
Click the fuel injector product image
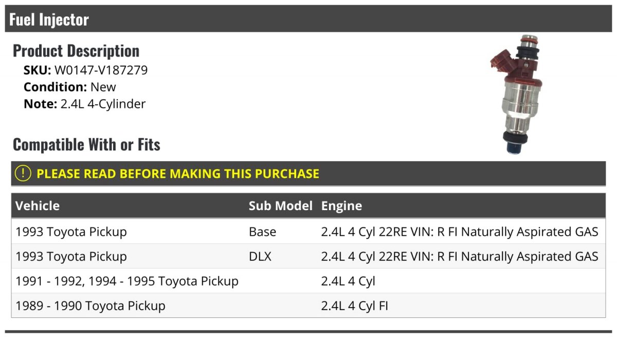coord(515,94)
